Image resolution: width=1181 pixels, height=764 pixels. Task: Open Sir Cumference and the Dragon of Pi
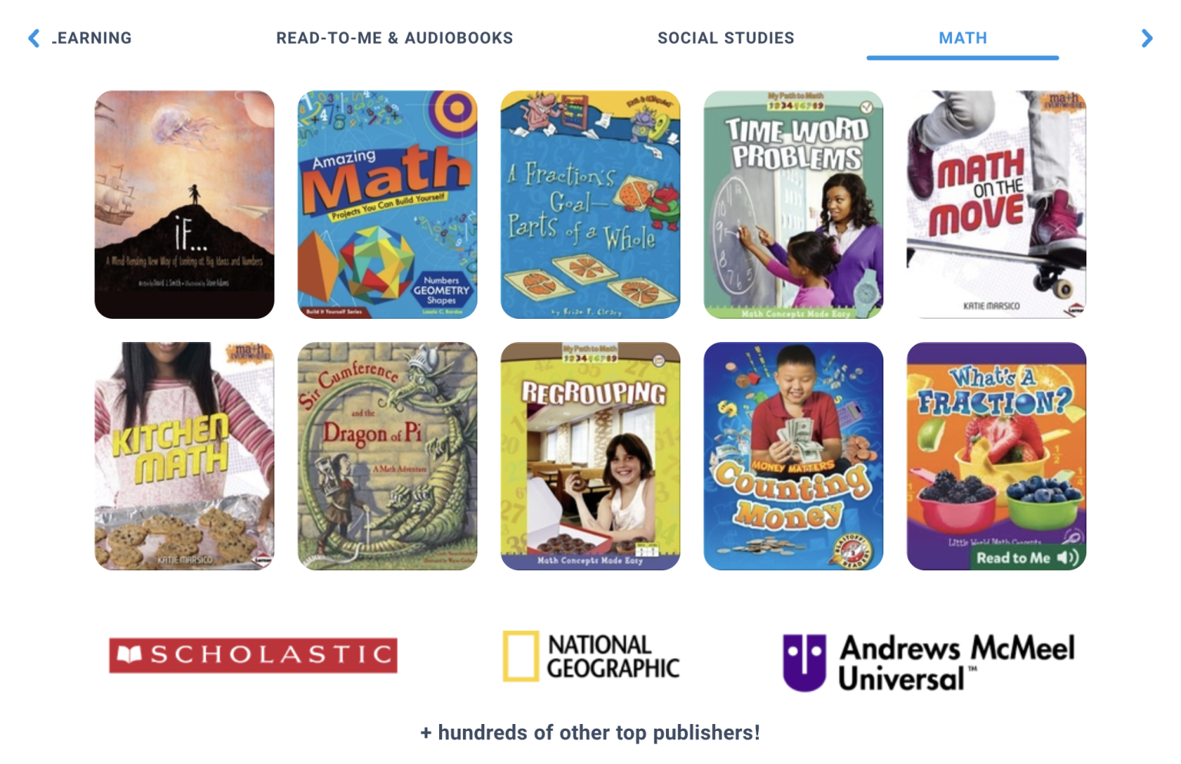click(x=388, y=456)
